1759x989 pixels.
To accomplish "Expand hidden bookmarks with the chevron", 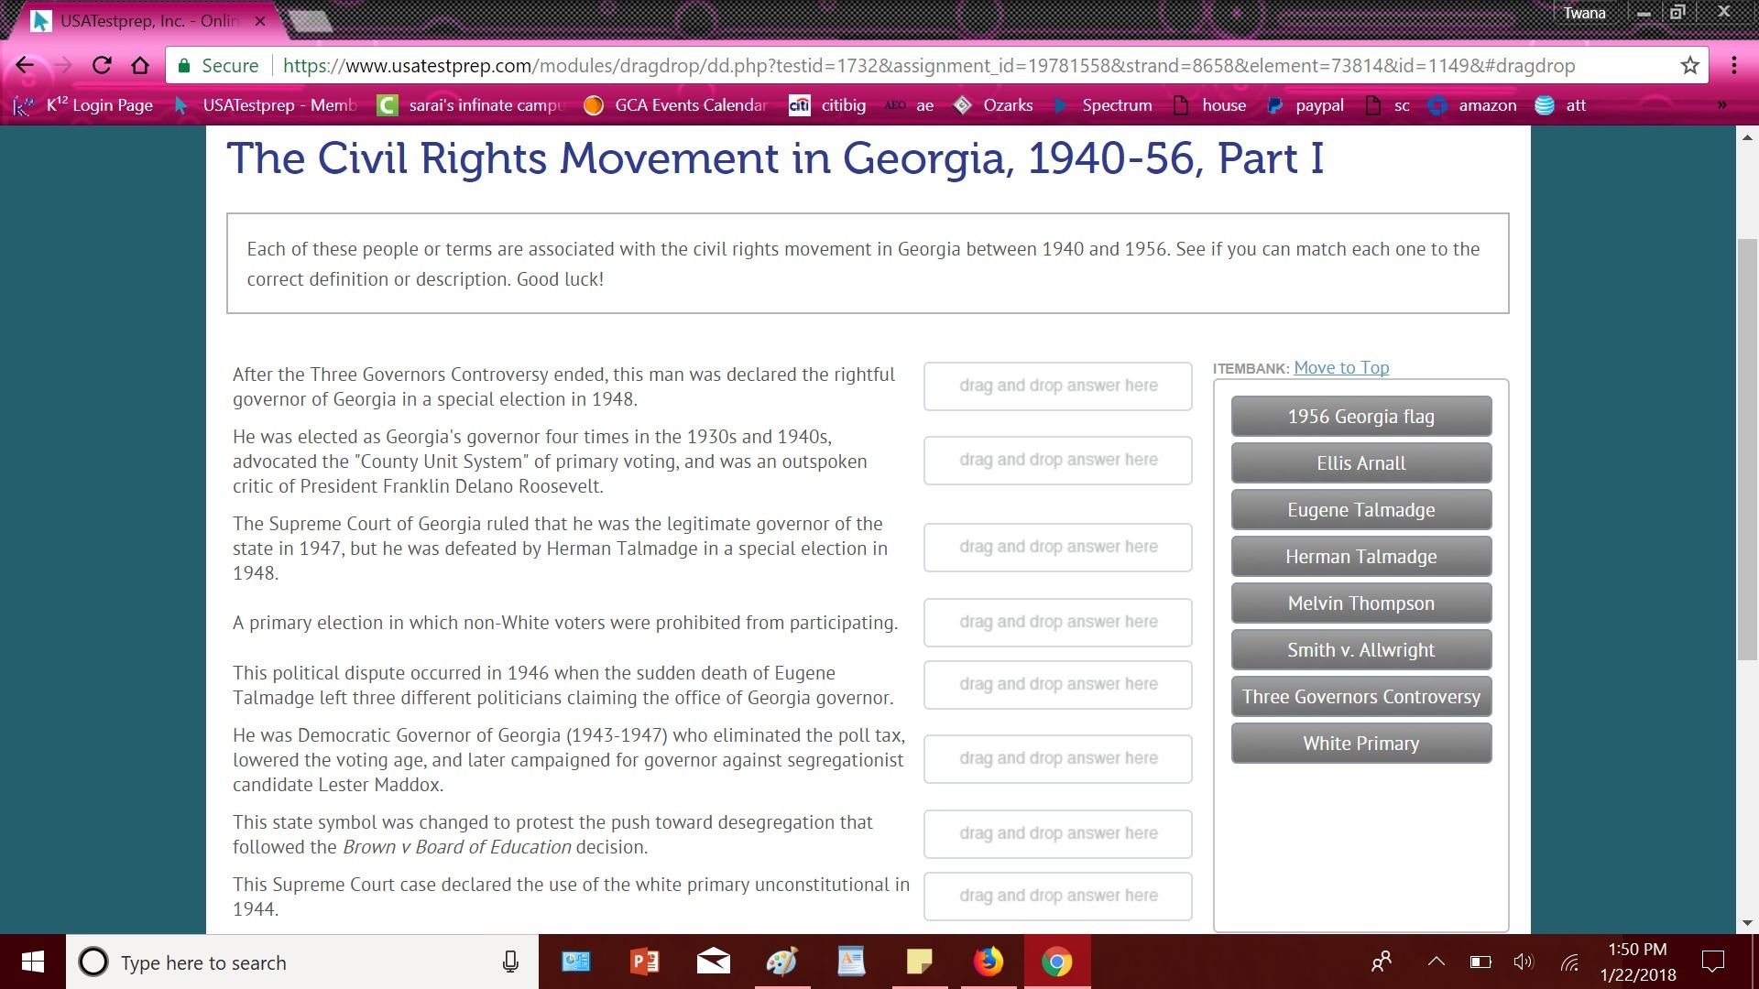I will 1721,105.
